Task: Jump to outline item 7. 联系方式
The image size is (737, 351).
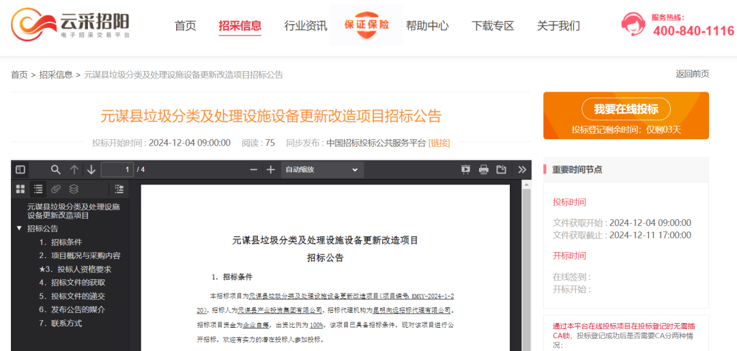Action: 61,323
